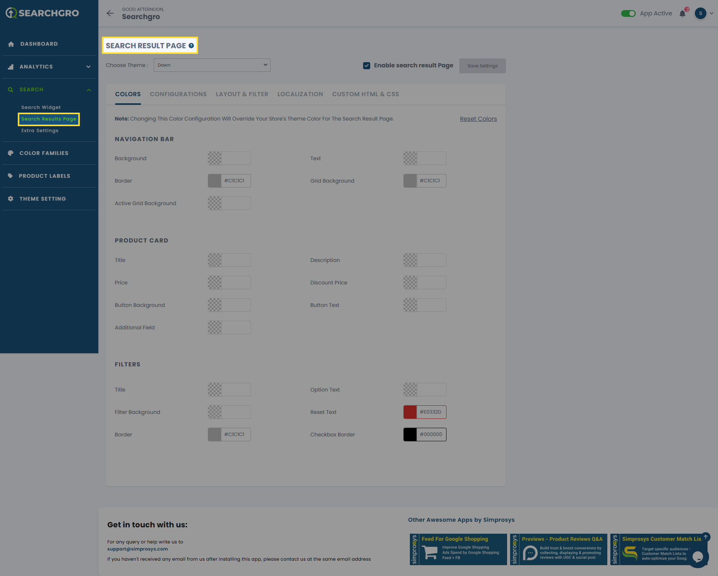Image resolution: width=718 pixels, height=576 pixels.
Task: Open Color Families palette icon
Action: click(10, 153)
